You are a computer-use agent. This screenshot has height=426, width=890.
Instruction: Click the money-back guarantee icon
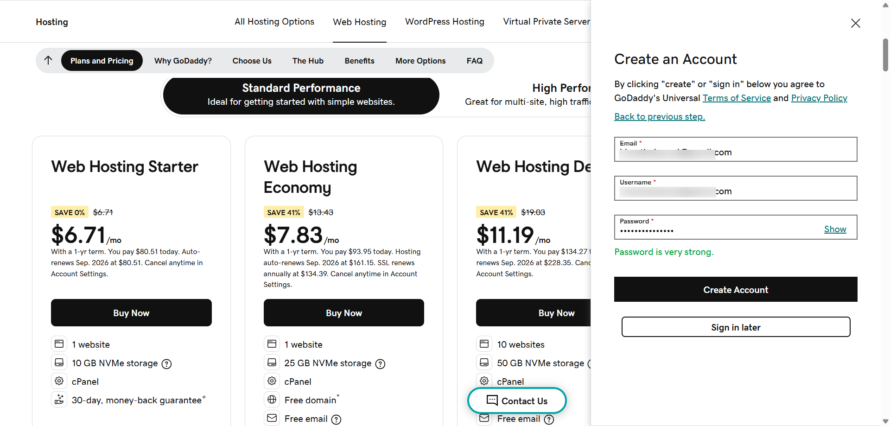pos(59,400)
